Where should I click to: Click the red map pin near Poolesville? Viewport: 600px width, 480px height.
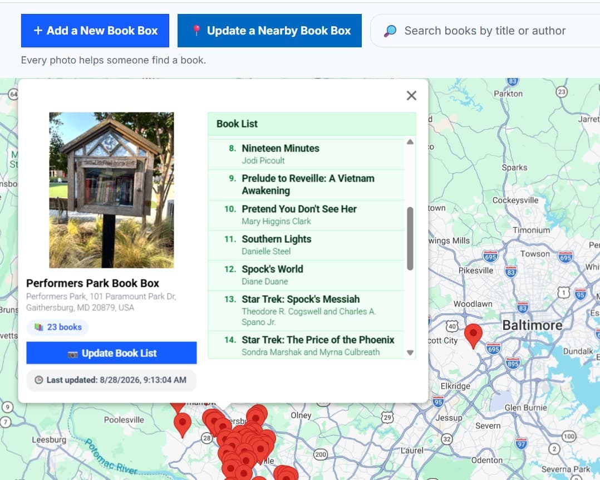[183, 424]
